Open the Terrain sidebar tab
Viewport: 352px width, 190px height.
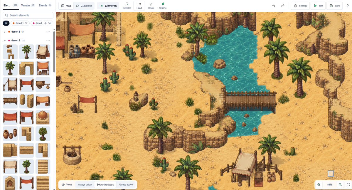coord(28,5)
